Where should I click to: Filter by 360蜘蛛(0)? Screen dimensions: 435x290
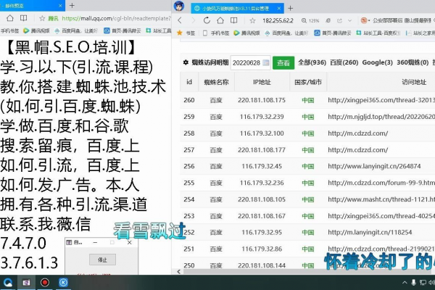[x=413, y=62]
